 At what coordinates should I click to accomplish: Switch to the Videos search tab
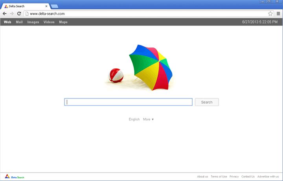coord(49,22)
